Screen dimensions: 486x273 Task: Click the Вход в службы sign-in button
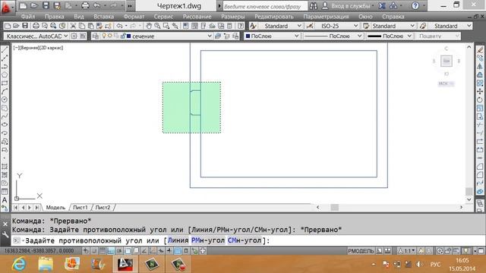pyautogui.click(x=347, y=6)
